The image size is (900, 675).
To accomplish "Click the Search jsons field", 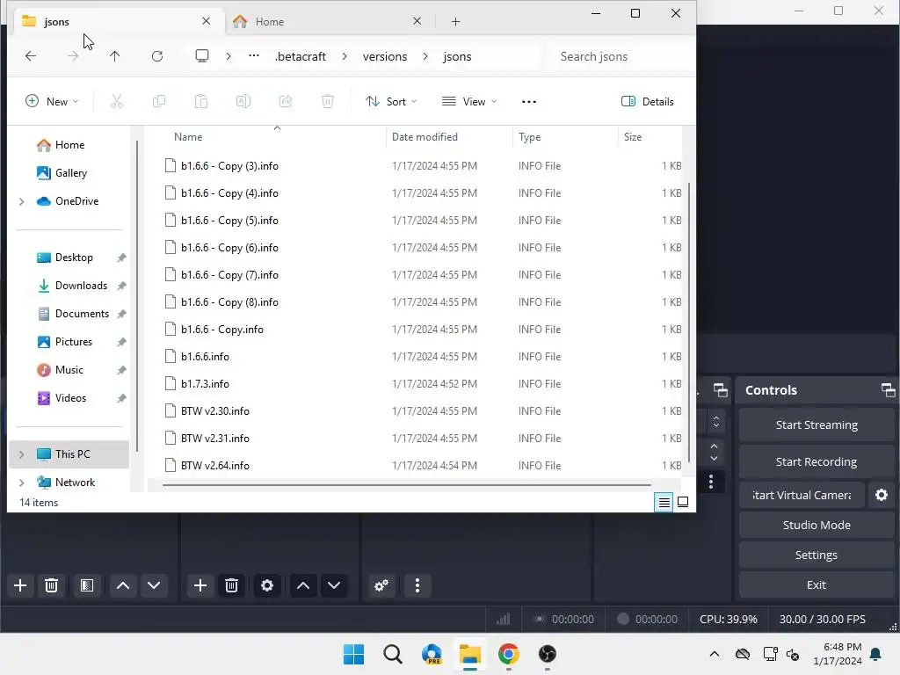I will point(617,56).
